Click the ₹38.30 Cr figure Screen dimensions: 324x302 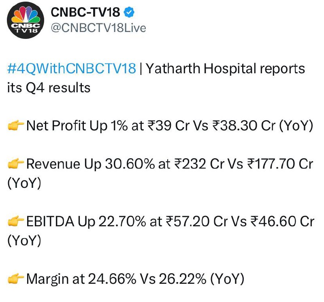(x=244, y=125)
